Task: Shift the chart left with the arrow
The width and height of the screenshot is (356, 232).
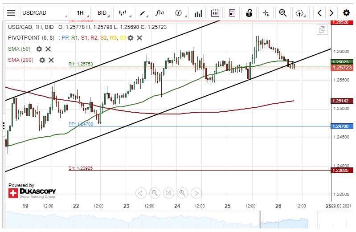Action: (319, 13)
